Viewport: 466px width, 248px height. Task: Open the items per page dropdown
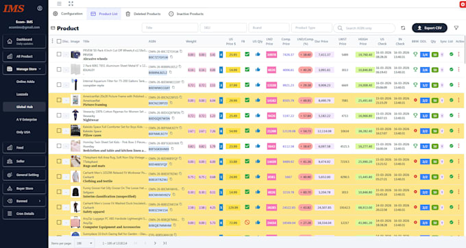click(84, 243)
